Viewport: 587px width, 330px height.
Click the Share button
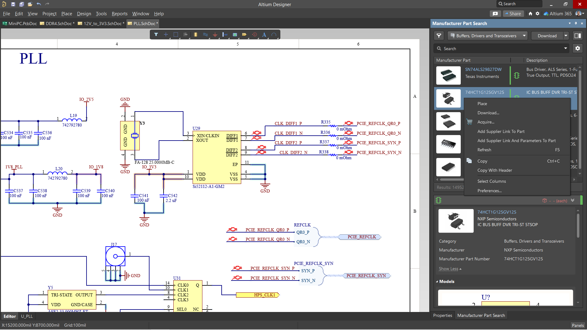tap(513, 14)
